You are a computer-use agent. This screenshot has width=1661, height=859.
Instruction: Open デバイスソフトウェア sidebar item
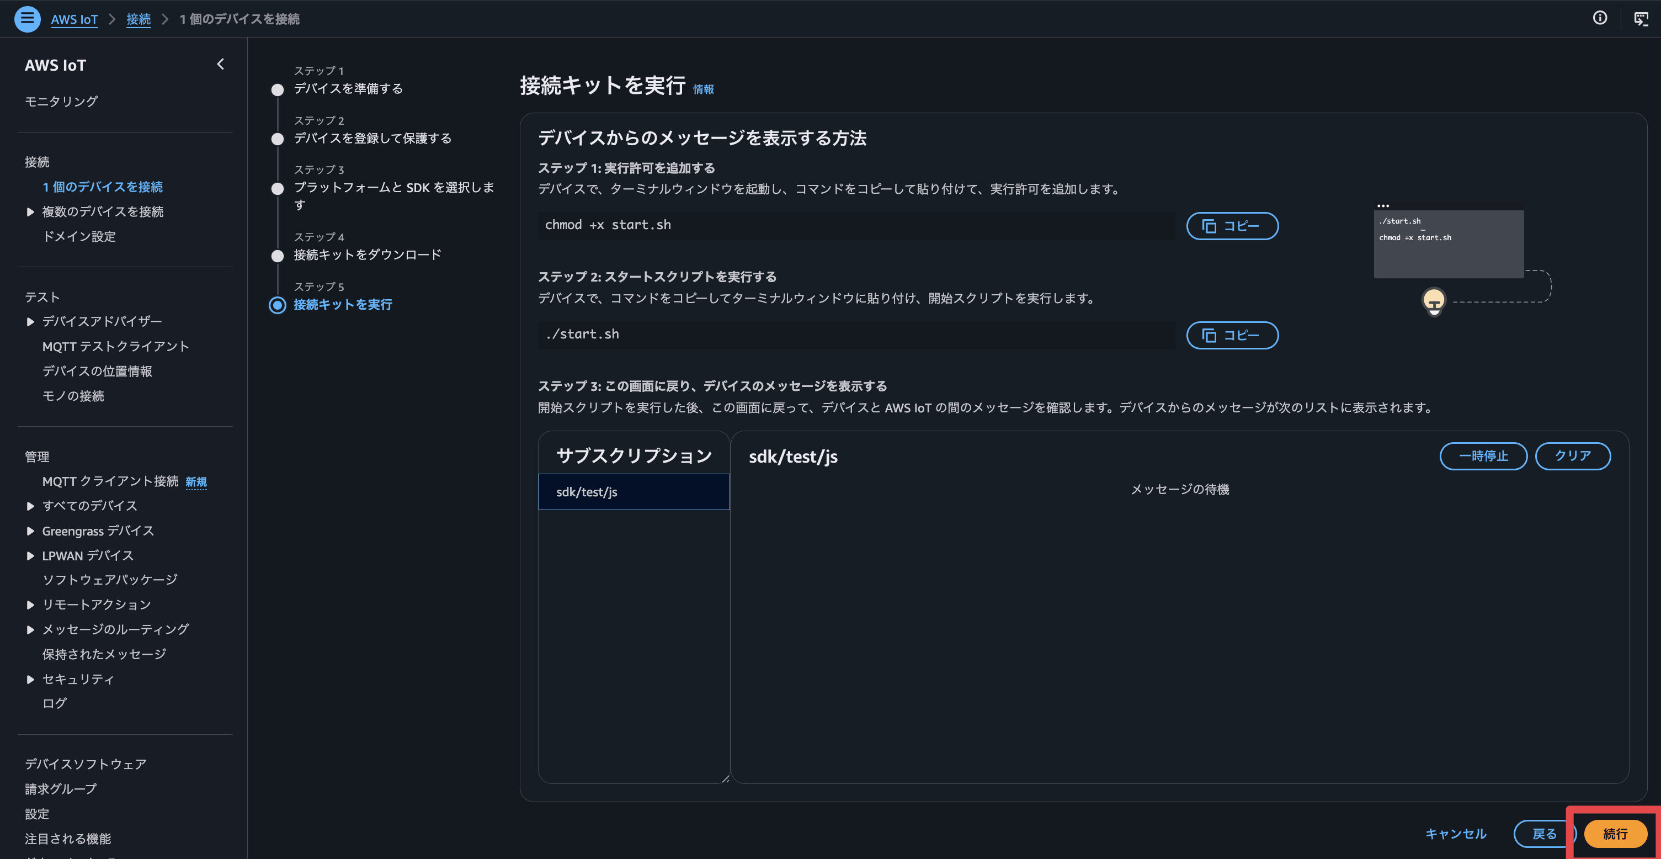(86, 764)
